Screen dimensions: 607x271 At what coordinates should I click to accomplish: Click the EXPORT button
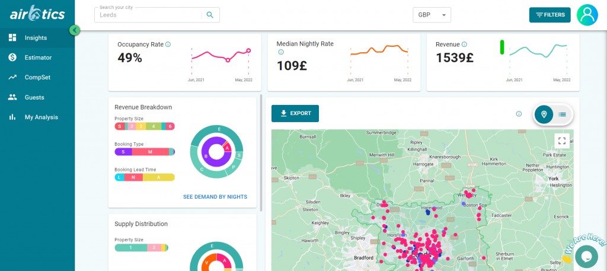coord(295,113)
